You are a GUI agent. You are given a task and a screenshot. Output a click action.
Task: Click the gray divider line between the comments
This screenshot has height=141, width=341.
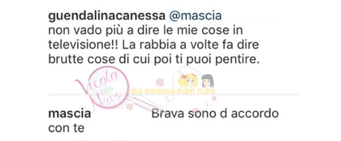coord(174,95)
